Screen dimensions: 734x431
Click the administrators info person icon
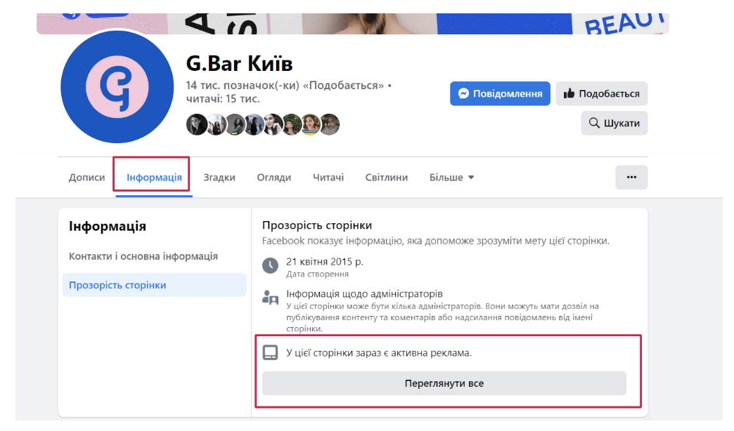[270, 297]
